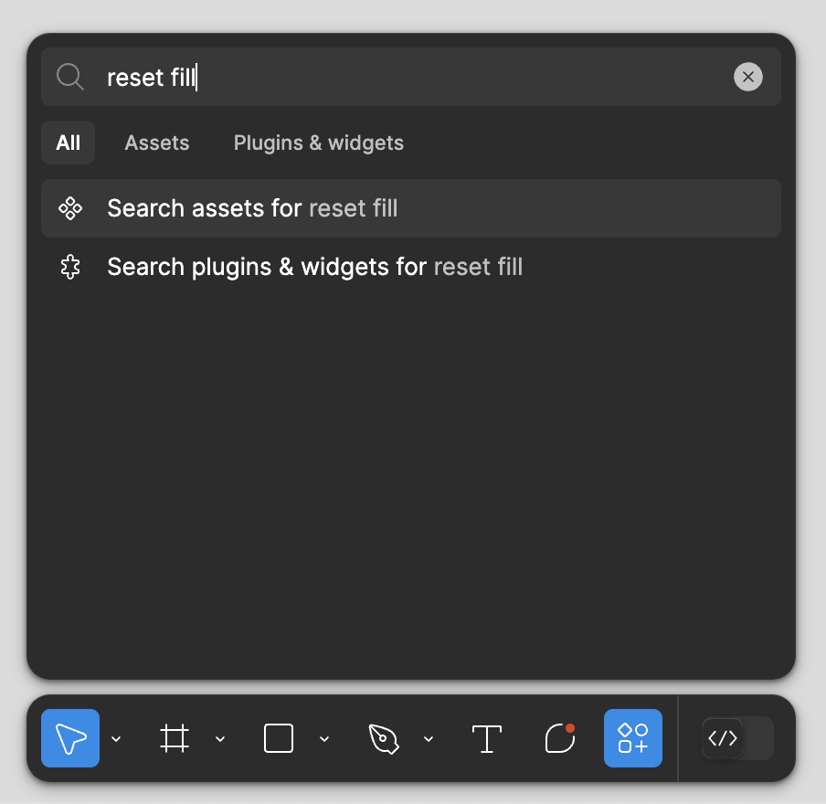Image resolution: width=826 pixels, height=804 pixels.
Task: Clear the search field with X button
Action: click(x=748, y=77)
